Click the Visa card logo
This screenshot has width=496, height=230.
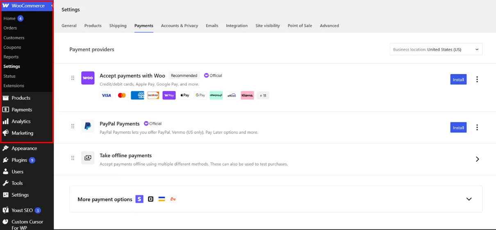106,95
